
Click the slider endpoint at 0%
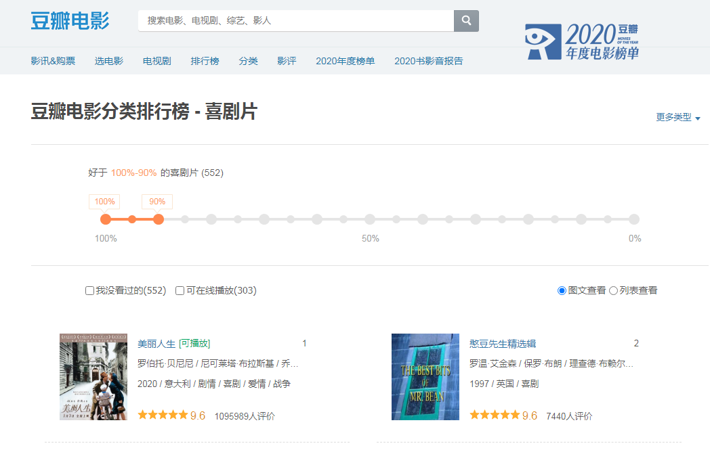pyautogui.click(x=634, y=219)
